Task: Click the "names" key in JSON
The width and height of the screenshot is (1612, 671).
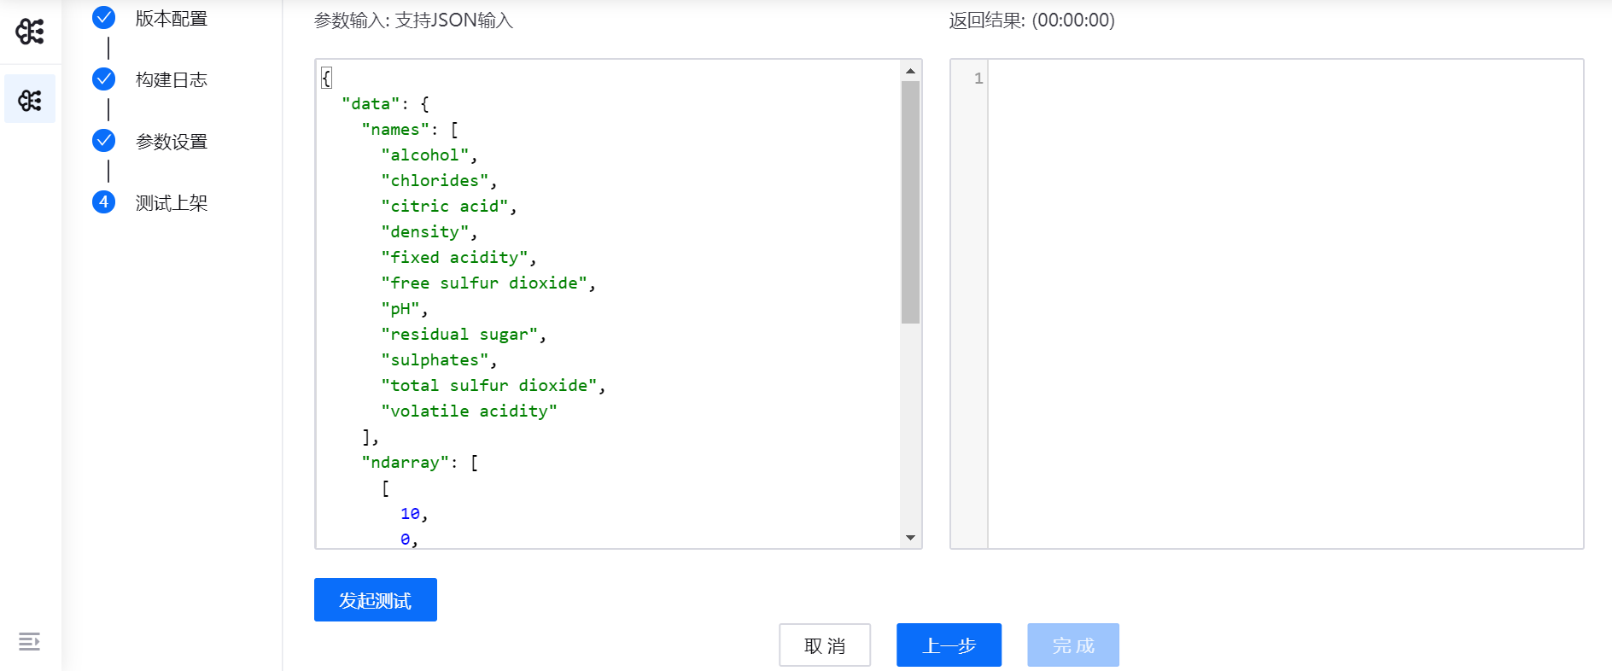Action: pos(394,129)
